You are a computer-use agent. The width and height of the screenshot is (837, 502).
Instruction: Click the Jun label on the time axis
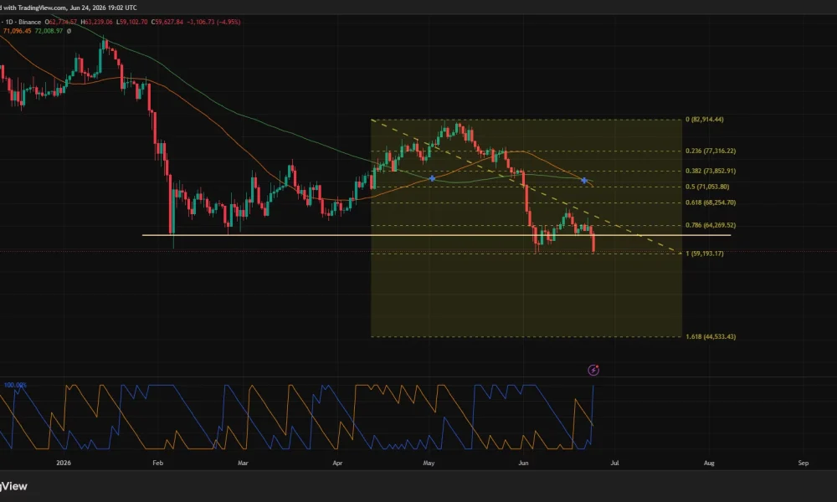pyautogui.click(x=523, y=463)
